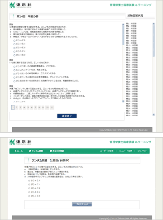This screenshot has height=220, width=163.
Task: Open the ログアウト menu item
Action: point(142,151)
